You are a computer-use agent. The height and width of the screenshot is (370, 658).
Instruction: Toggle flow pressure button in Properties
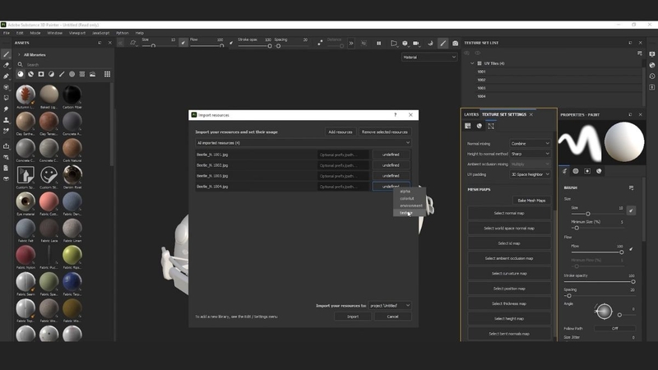pos(631,249)
